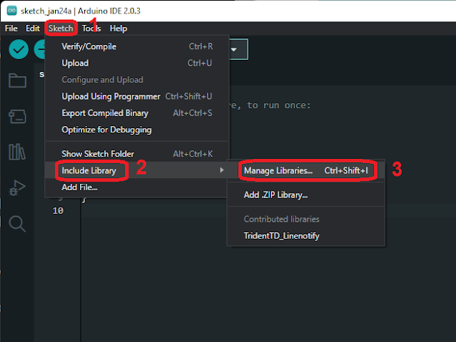Choose Add .ZIP Library...
The image size is (456, 342).
click(306, 195)
